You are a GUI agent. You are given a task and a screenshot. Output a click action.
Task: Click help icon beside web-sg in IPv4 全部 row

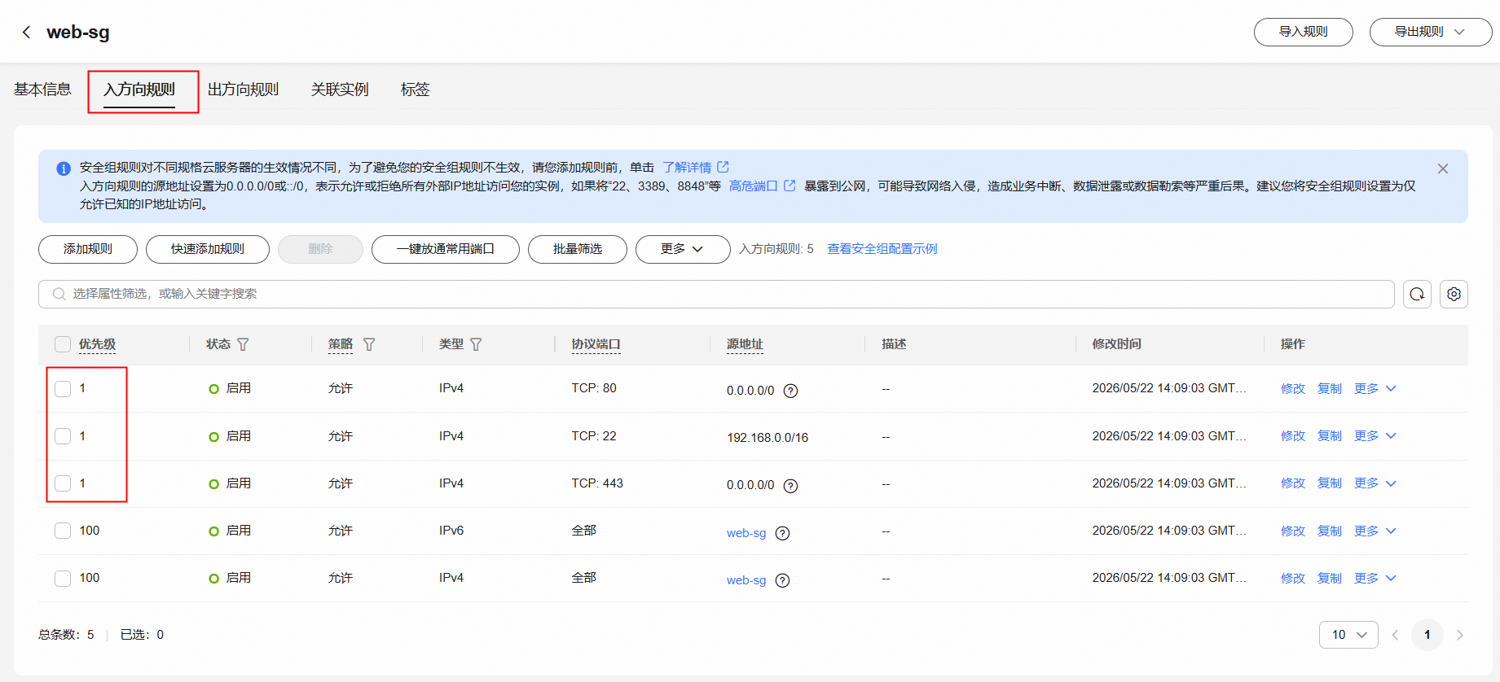(x=782, y=580)
